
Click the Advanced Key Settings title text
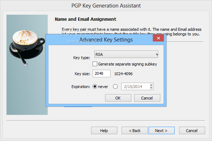pyautogui.click(x=106, y=40)
